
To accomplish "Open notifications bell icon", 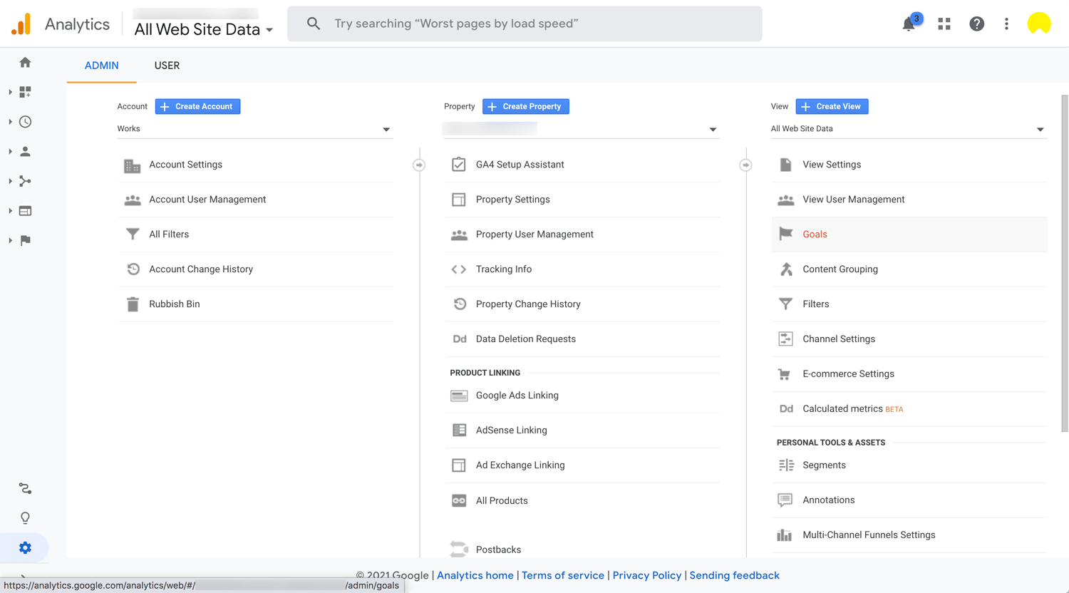I will point(909,24).
